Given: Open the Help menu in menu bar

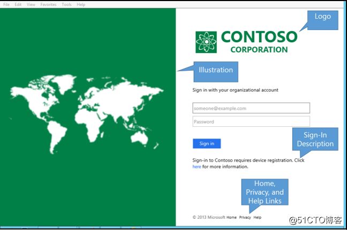Looking at the screenshot, I should tap(81, 4).
